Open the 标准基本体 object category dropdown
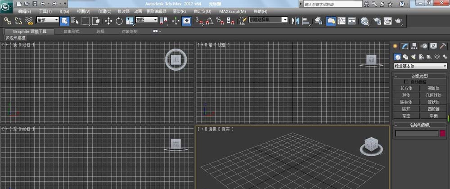 click(x=420, y=66)
